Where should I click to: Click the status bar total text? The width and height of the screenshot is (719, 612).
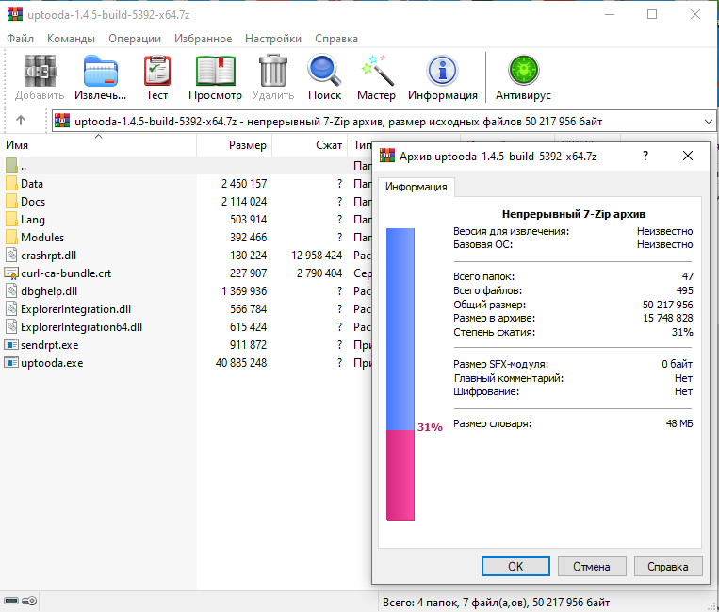pos(497,602)
